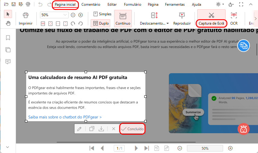Go to the previous page
Viewport: 258px width, 153px height.
102,148
